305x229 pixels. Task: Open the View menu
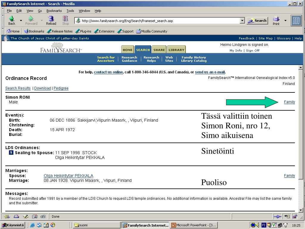30,11
